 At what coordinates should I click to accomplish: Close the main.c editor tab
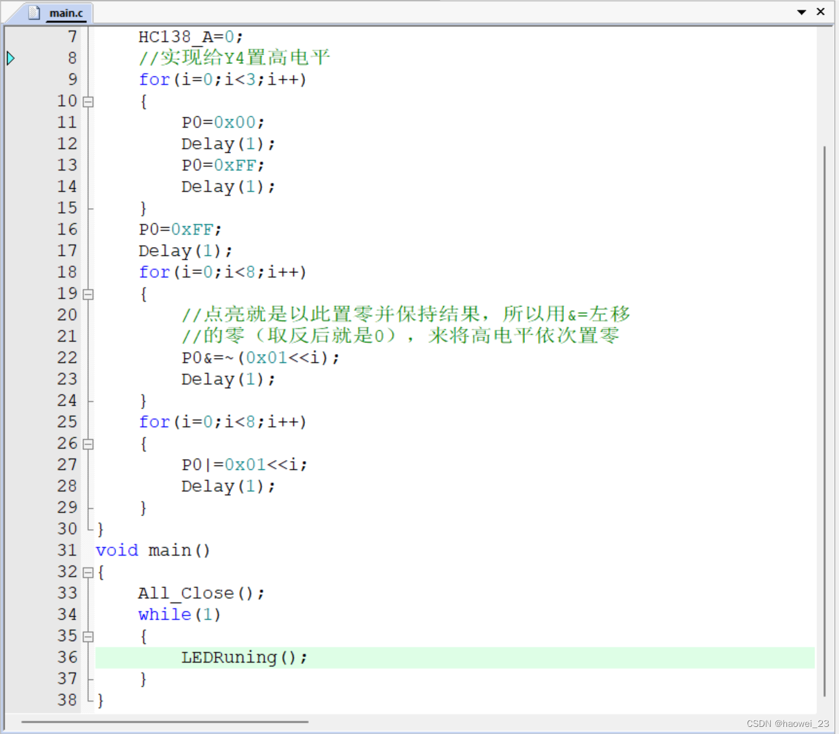pyautogui.click(x=821, y=12)
